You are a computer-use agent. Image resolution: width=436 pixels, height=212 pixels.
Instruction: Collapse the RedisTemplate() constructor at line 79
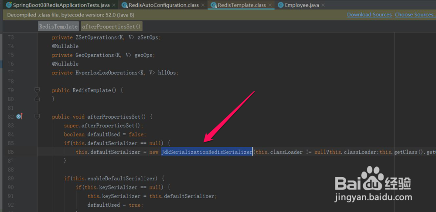tap(37, 90)
